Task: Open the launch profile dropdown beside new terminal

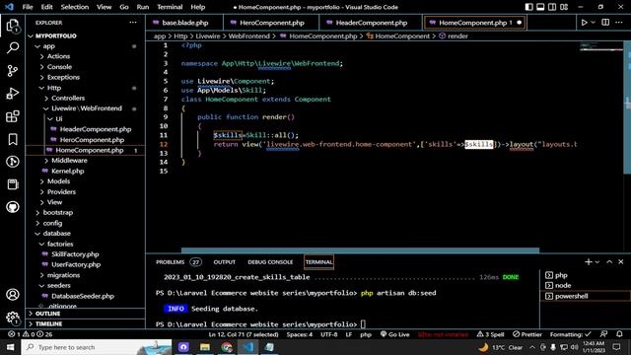Action: coord(597,262)
